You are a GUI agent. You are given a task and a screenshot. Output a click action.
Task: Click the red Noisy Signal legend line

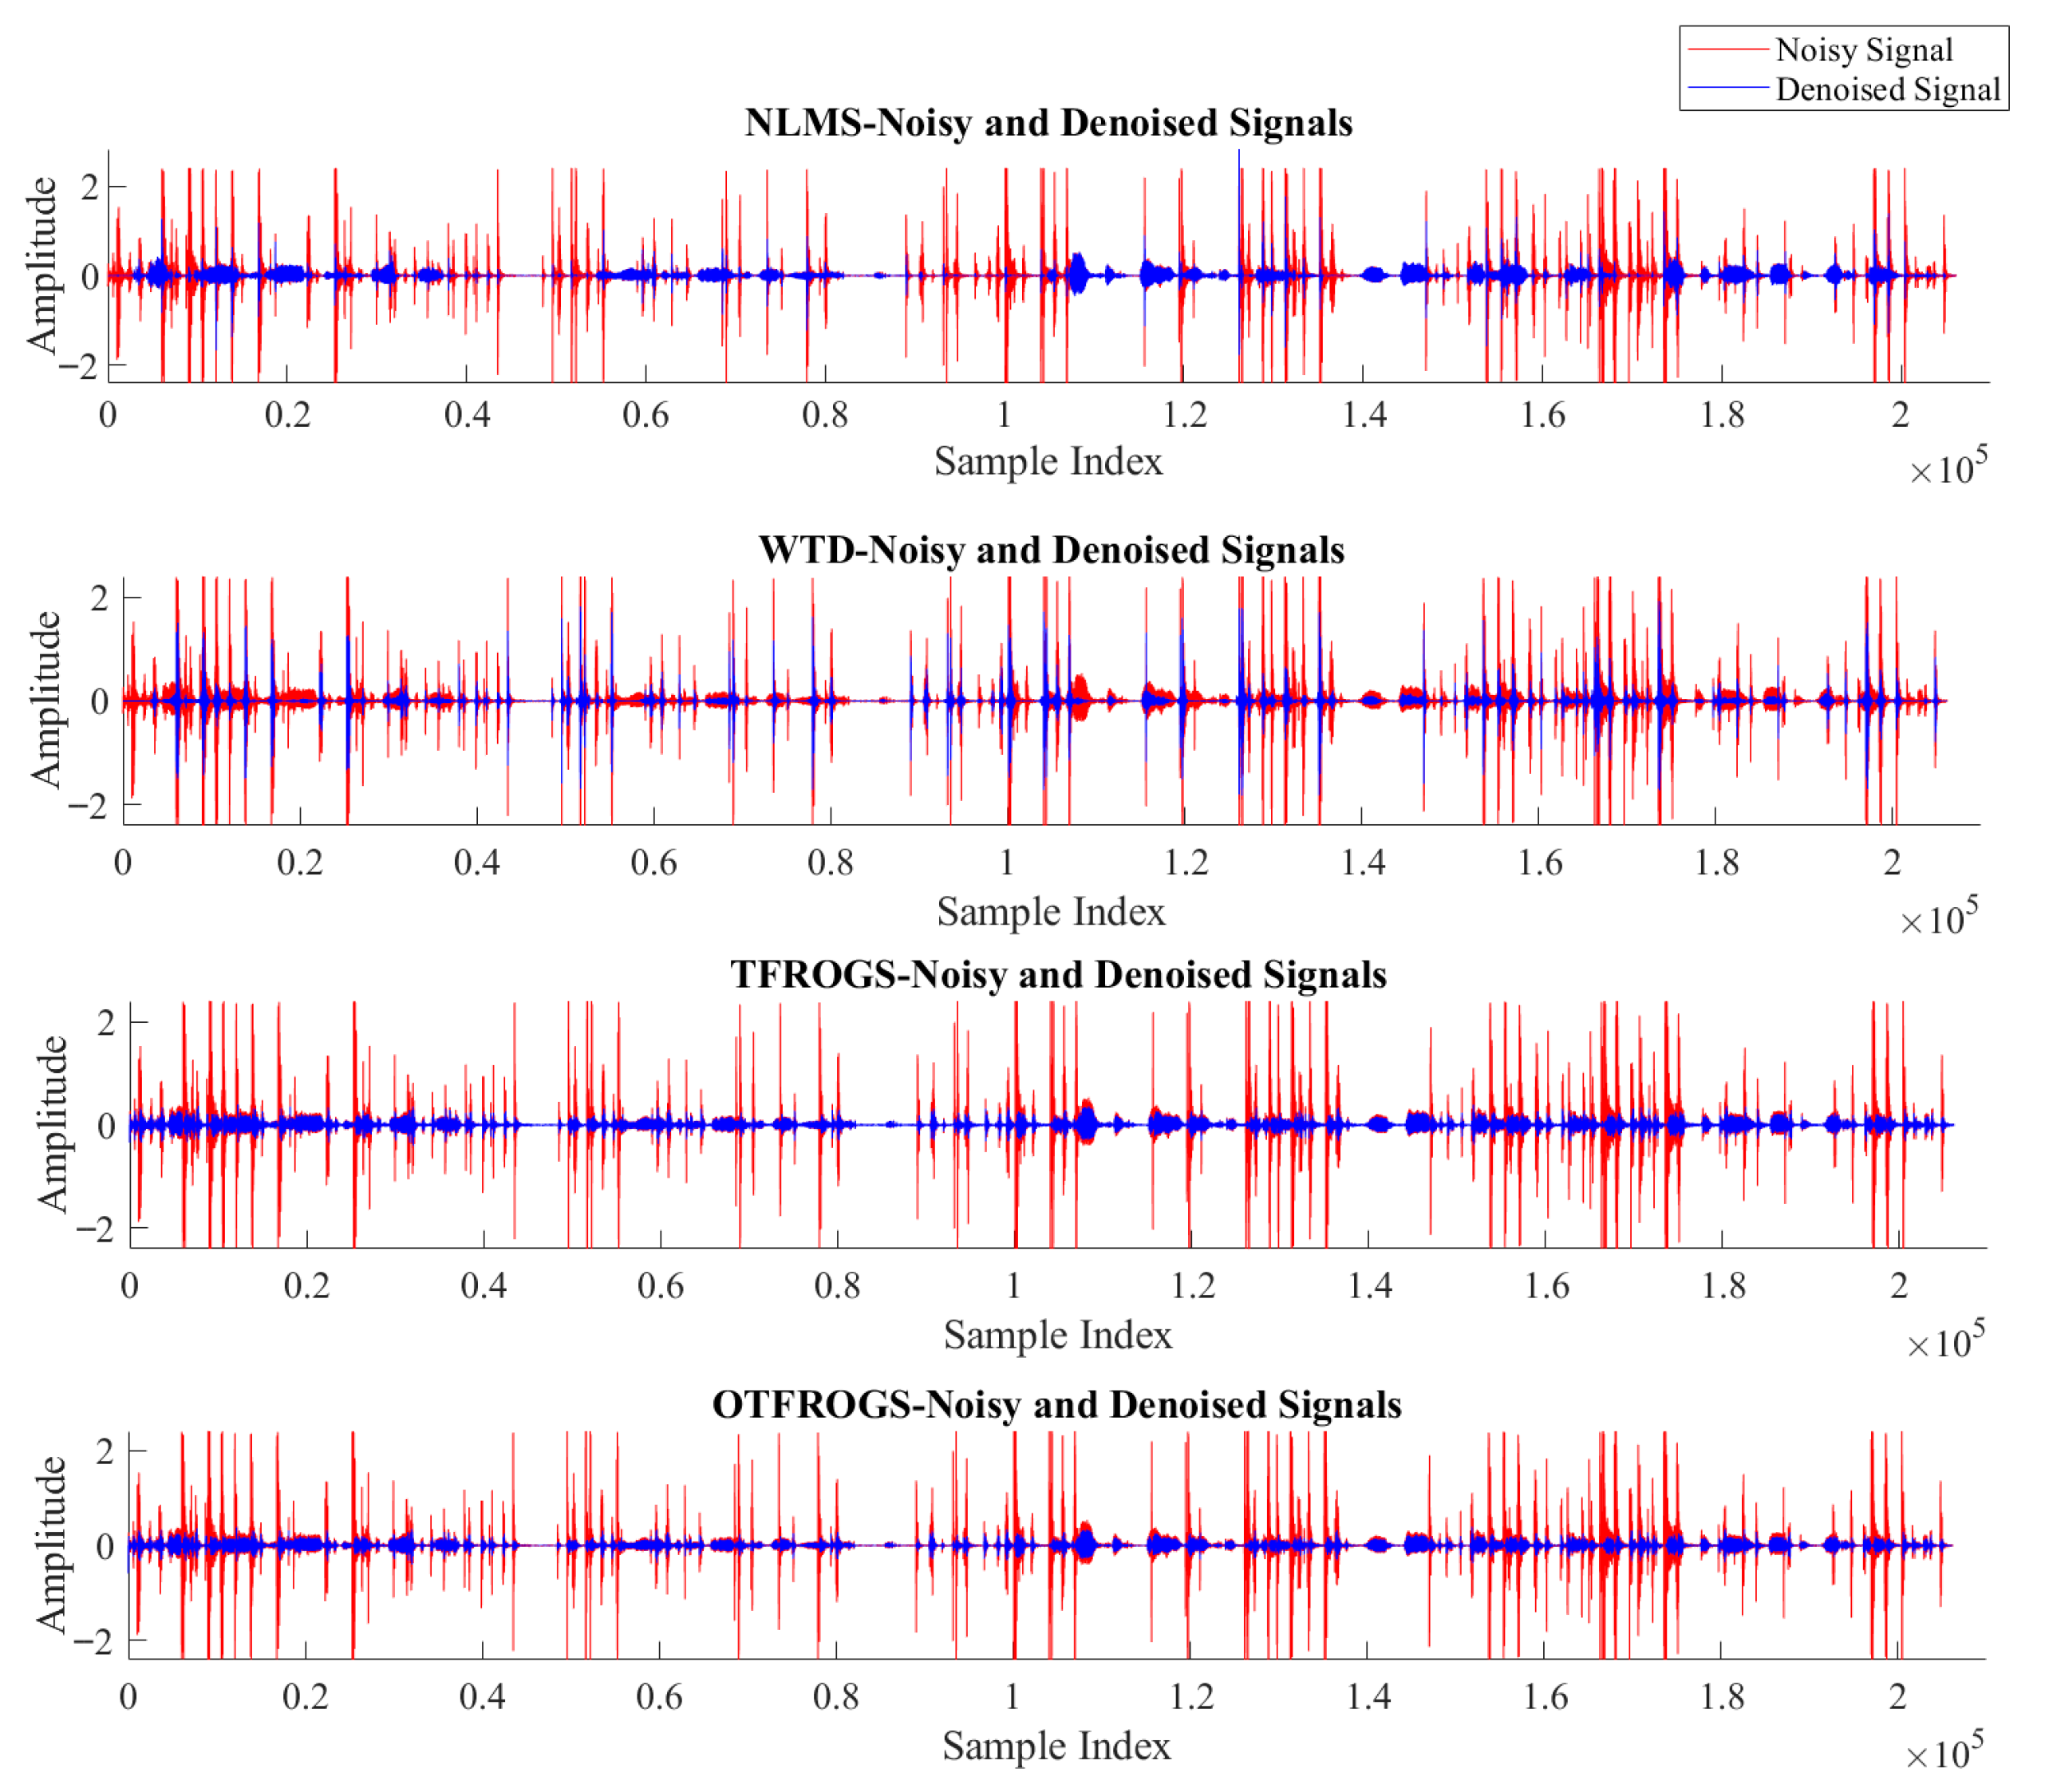1727,49
